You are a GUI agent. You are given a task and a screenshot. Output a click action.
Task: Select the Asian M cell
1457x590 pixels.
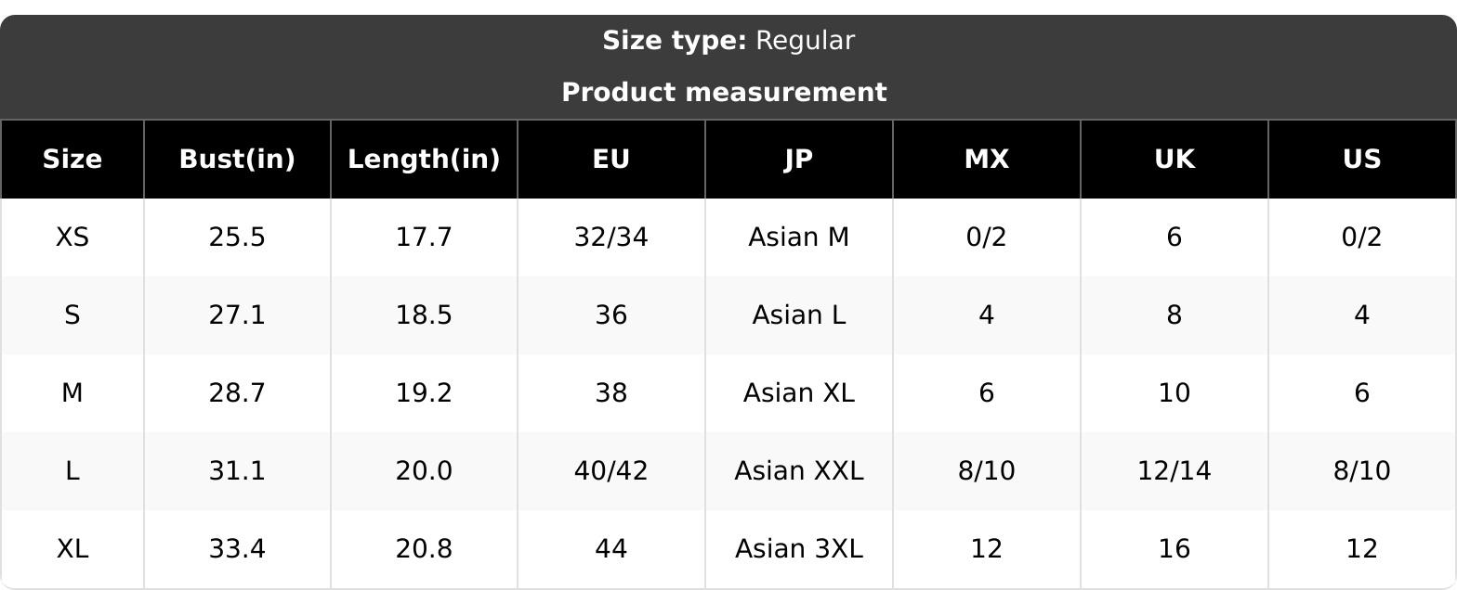[x=799, y=237]
